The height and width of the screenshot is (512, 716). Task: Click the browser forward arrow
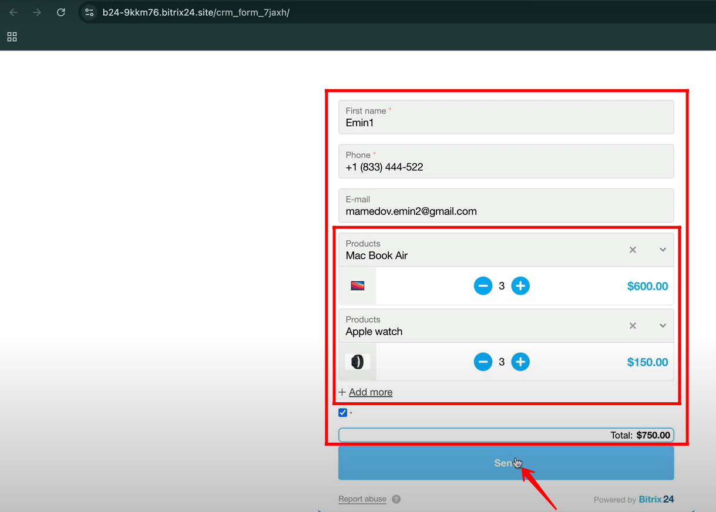click(37, 12)
